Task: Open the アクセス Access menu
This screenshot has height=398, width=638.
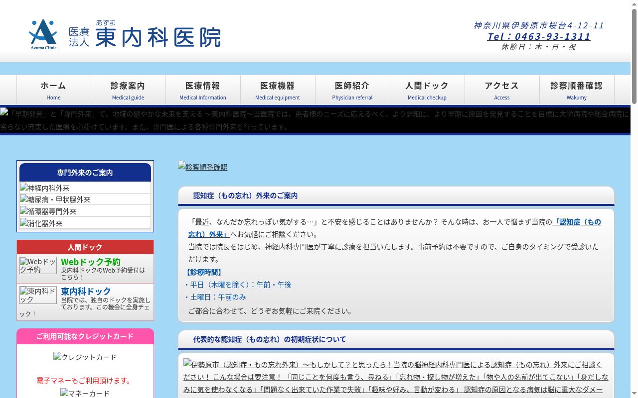Action: click(502, 90)
